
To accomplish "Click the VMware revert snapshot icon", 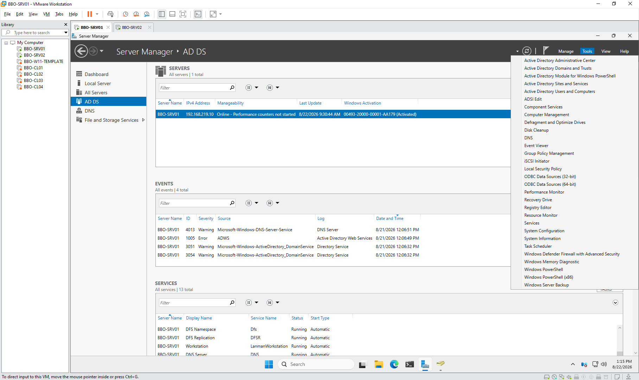I will [136, 14].
